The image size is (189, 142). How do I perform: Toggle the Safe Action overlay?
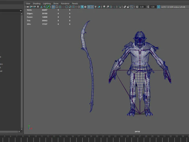click(70, 7)
